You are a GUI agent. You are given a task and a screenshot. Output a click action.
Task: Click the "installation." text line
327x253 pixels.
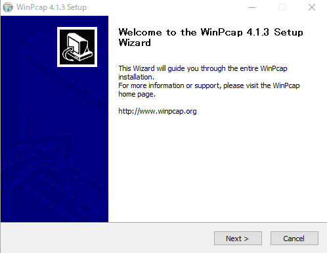click(136, 77)
